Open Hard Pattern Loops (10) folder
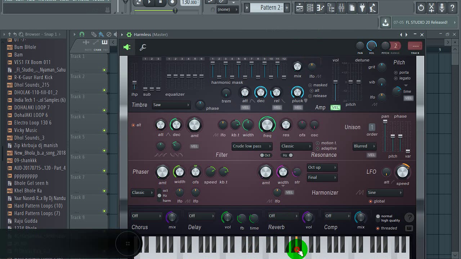461x259 pixels. [38, 206]
